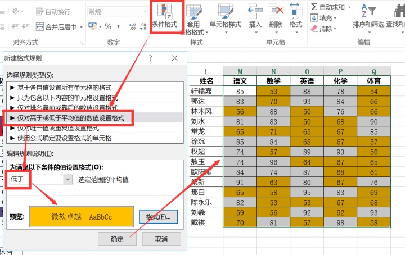Click the 取消 (Cancel) button
Screen dimensions: 405x255
click(x=161, y=239)
